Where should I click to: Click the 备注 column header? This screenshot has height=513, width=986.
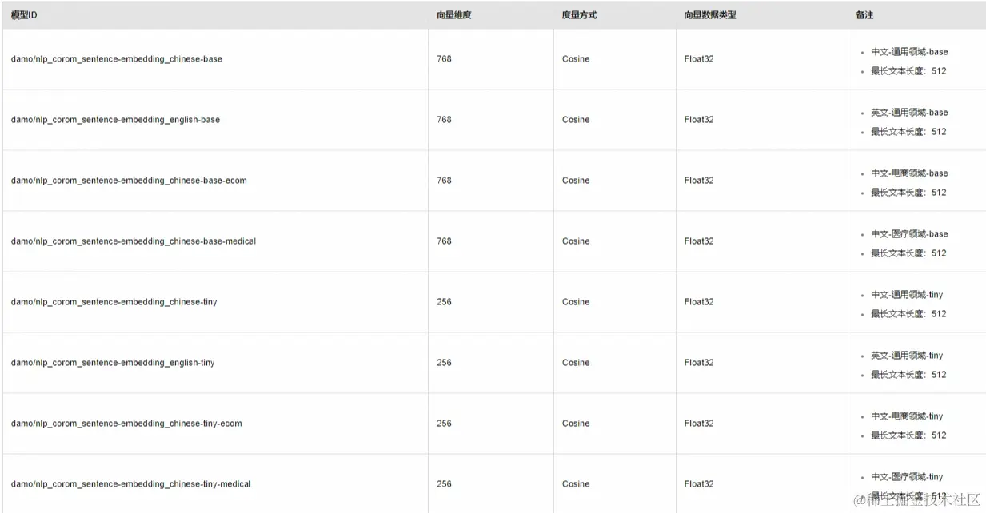point(864,15)
